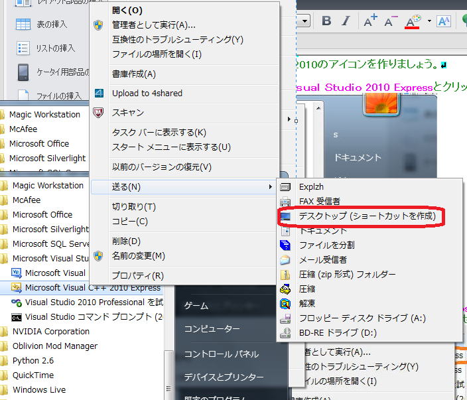This screenshot has width=467, height=400.
Task: Open ゲーム in the Start menu
Action: click(196, 306)
